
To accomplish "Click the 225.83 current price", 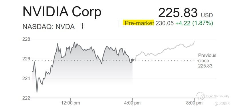I will pos(178,13).
